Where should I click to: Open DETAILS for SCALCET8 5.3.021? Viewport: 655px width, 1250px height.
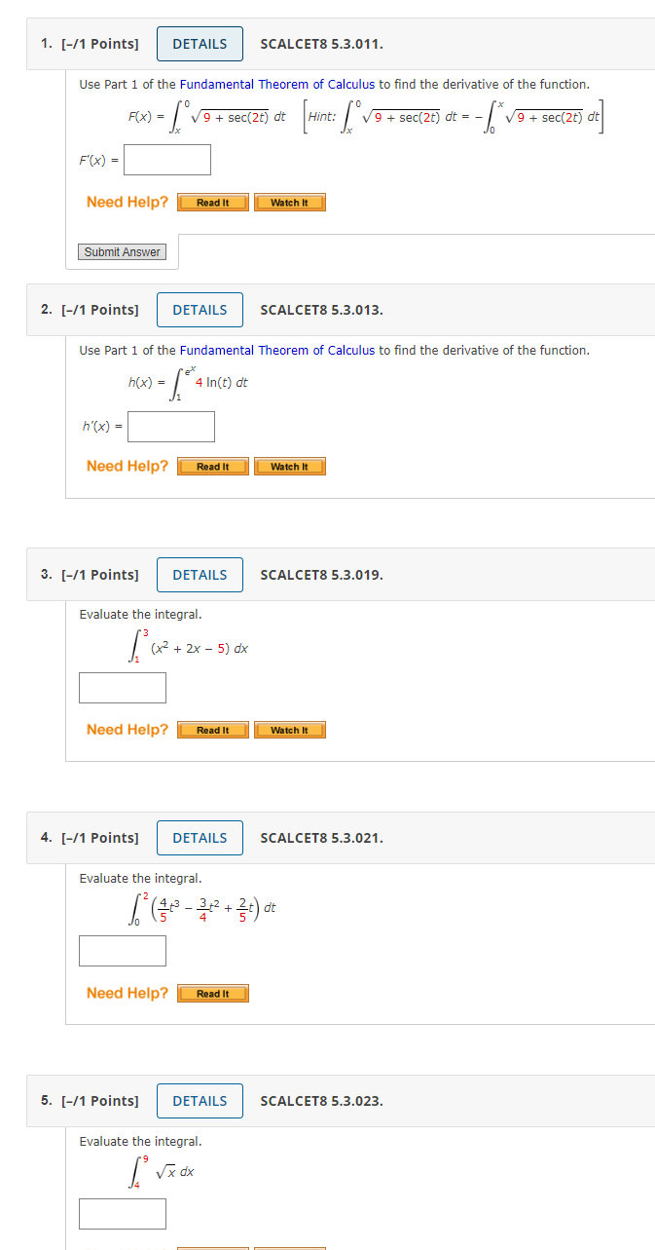[199, 837]
